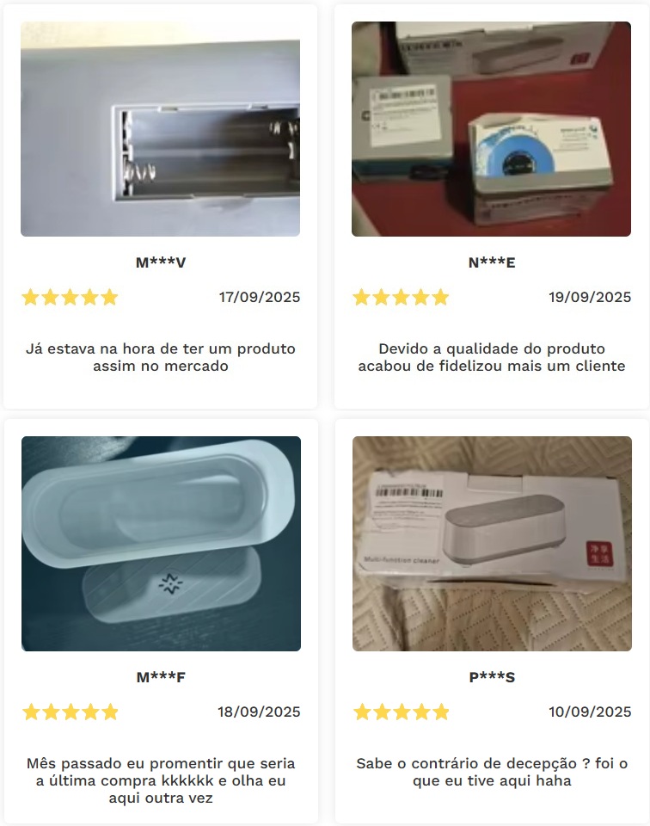Screen dimensions: 650x826
Task: Click the star rating under M***V
Action: click(x=70, y=297)
